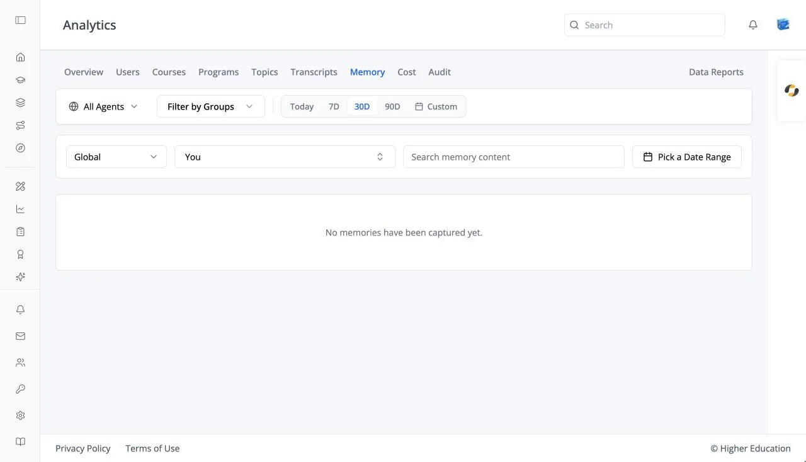The height and width of the screenshot is (462, 806).
Task: Switch to the Transcripts tab
Action: 314,72
